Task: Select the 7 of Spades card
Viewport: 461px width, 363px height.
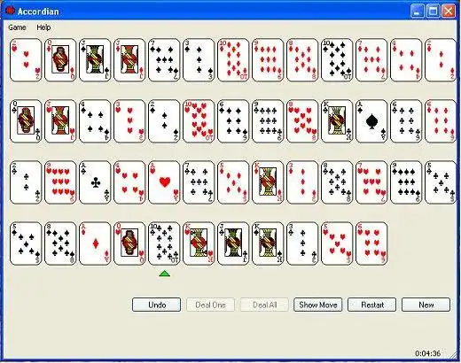Action: coord(164,60)
